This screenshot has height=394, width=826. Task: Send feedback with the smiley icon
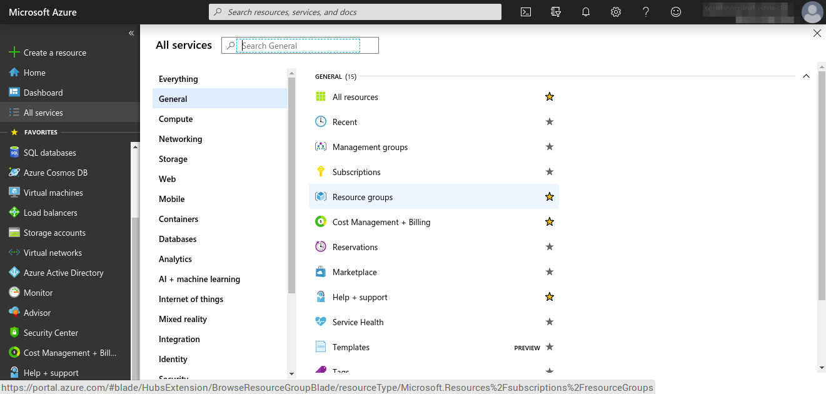click(676, 12)
